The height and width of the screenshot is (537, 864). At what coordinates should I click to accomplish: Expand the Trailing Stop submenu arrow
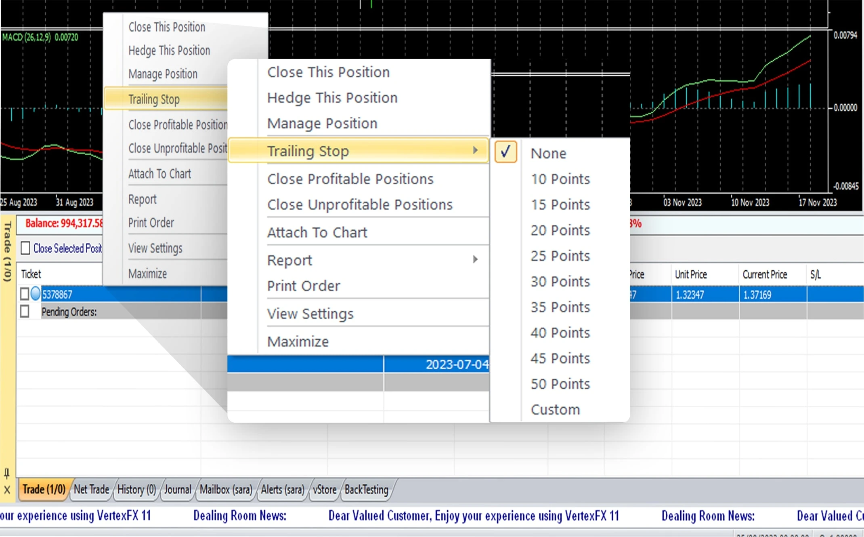coord(476,150)
